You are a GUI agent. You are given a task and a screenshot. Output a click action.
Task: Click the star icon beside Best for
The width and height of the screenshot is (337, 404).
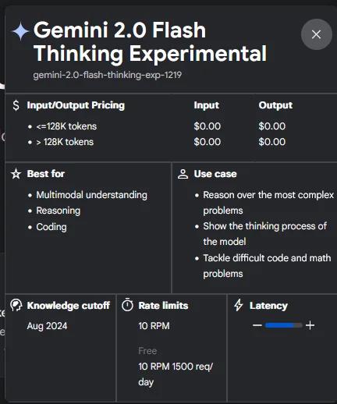16,174
